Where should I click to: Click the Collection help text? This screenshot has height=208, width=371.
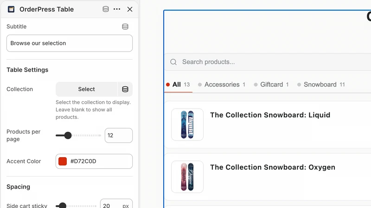[93, 110]
